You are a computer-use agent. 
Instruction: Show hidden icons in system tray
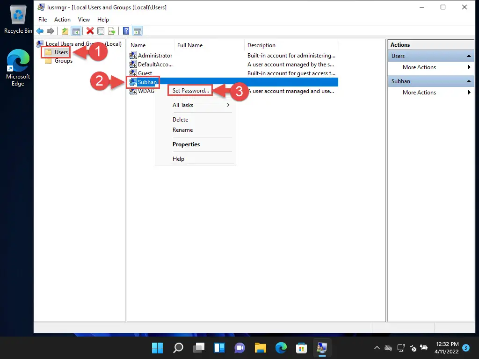377,348
